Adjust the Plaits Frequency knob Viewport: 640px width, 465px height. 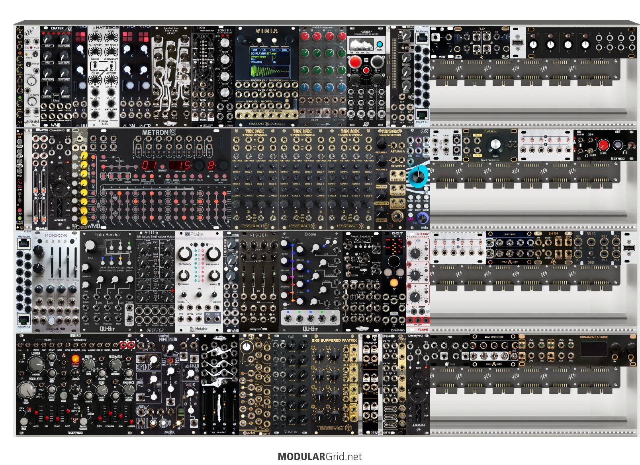click(185, 253)
